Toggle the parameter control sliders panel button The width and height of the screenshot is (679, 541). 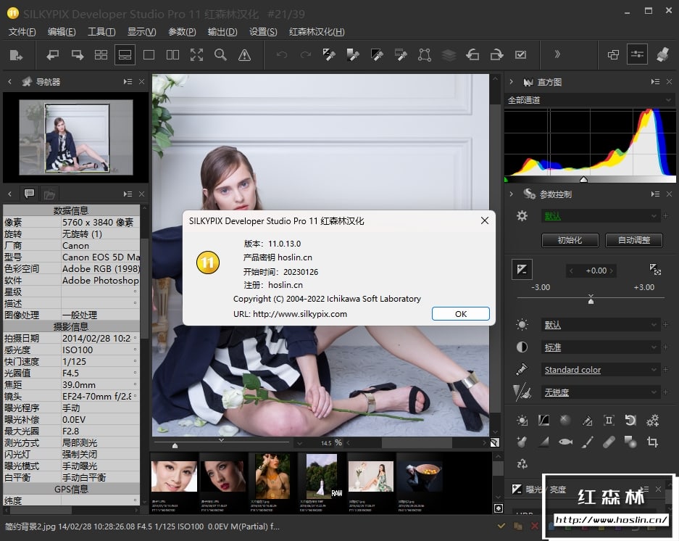[x=637, y=54]
